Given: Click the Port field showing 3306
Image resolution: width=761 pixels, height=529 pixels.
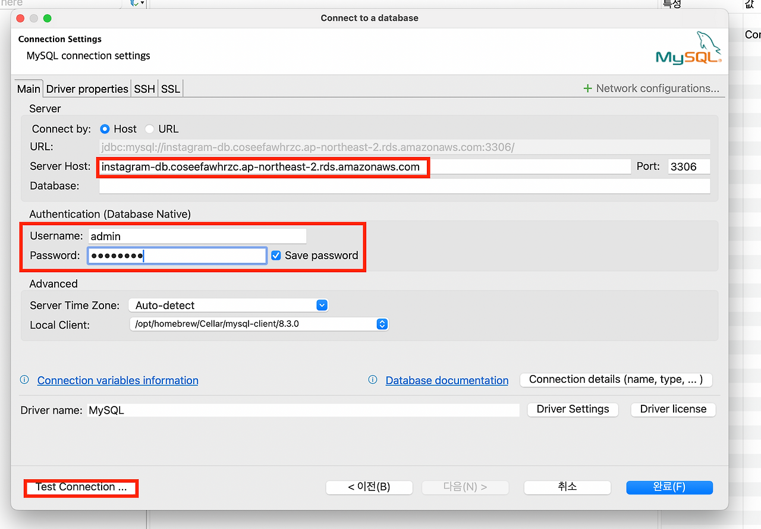Looking at the screenshot, I should coord(689,167).
